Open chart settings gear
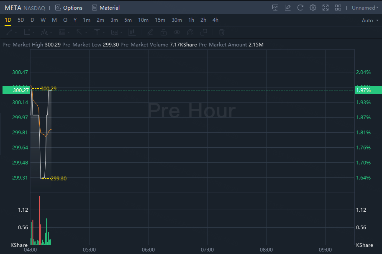The height and width of the screenshot is (254, 382). (313, 8)
